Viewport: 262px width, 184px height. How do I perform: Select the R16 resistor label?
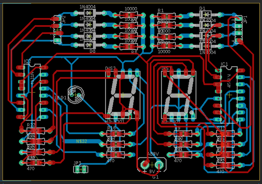112,128
